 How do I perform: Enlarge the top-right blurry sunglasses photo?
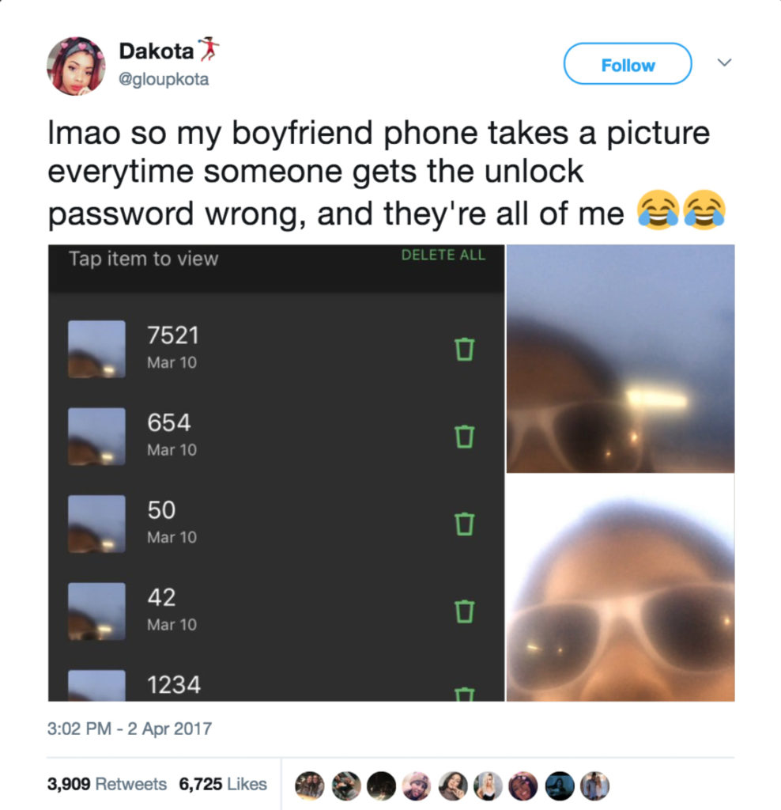620,358
